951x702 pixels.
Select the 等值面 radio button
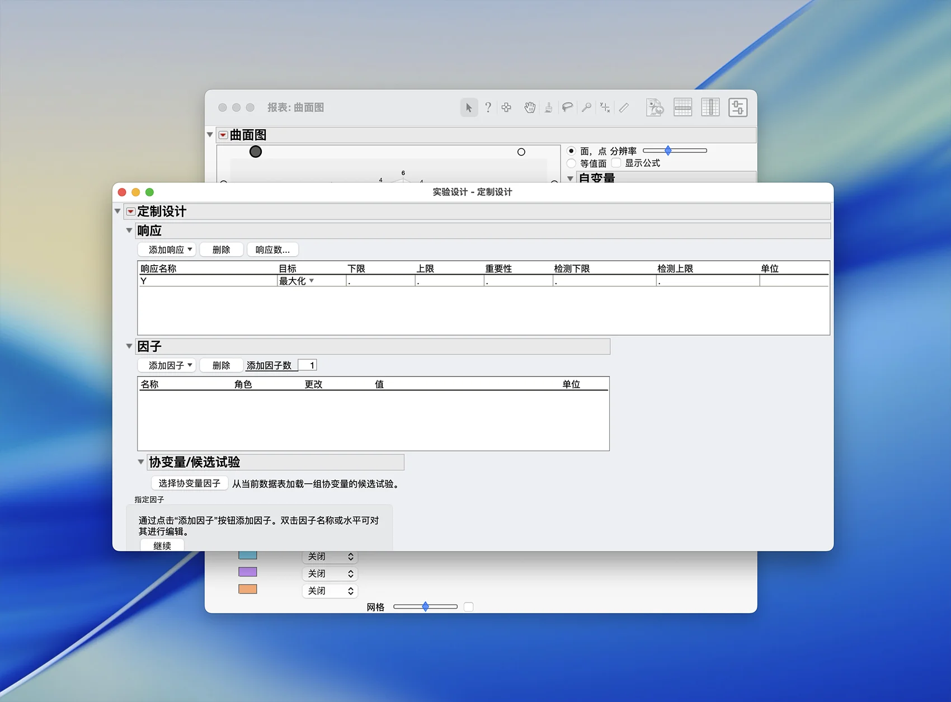click(571, 163)
